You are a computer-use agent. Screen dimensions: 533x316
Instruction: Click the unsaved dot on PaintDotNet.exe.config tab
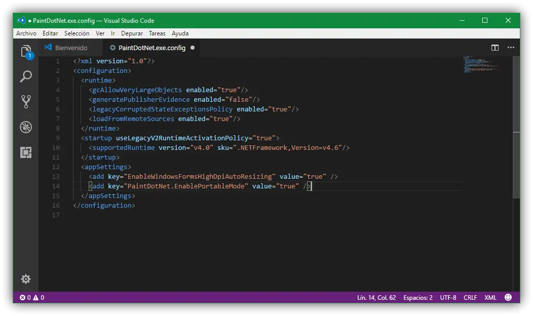click(193, 48)
